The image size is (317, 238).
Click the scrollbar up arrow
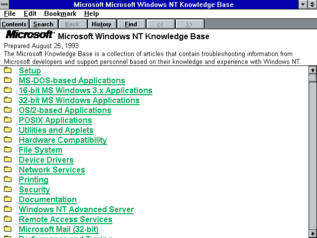313,70
